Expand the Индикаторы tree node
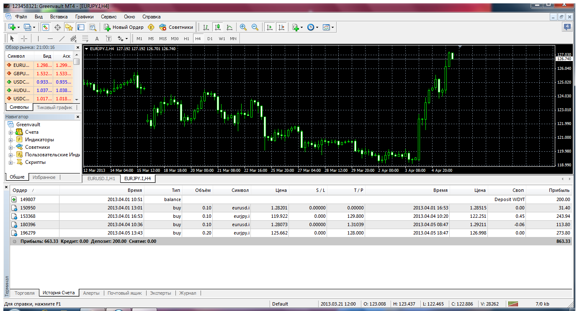Screen dimensions: 577x311 click(11, 140)
